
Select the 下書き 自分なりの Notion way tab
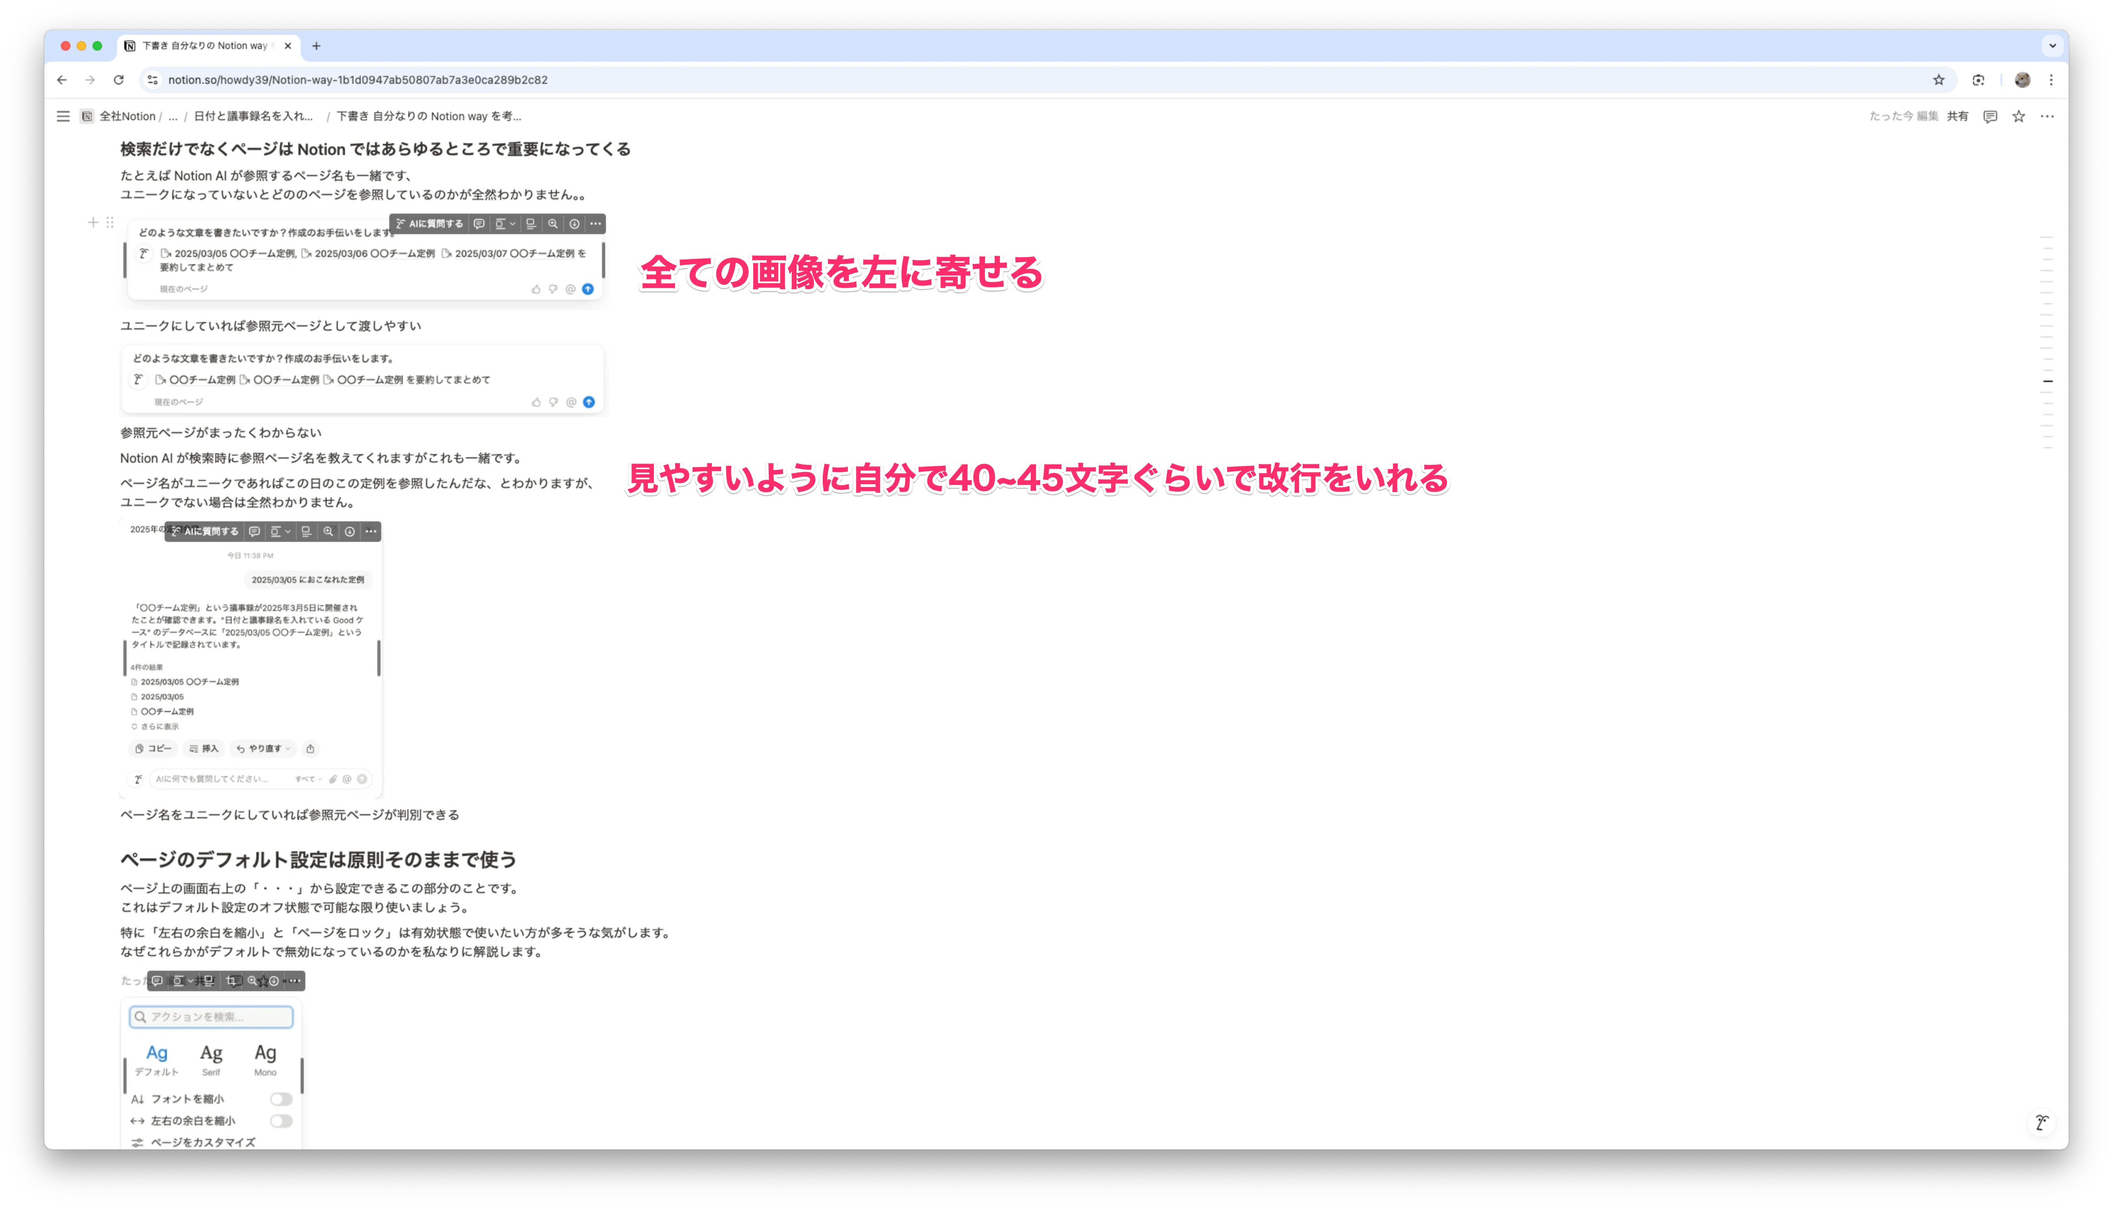[x=207, y=45]
